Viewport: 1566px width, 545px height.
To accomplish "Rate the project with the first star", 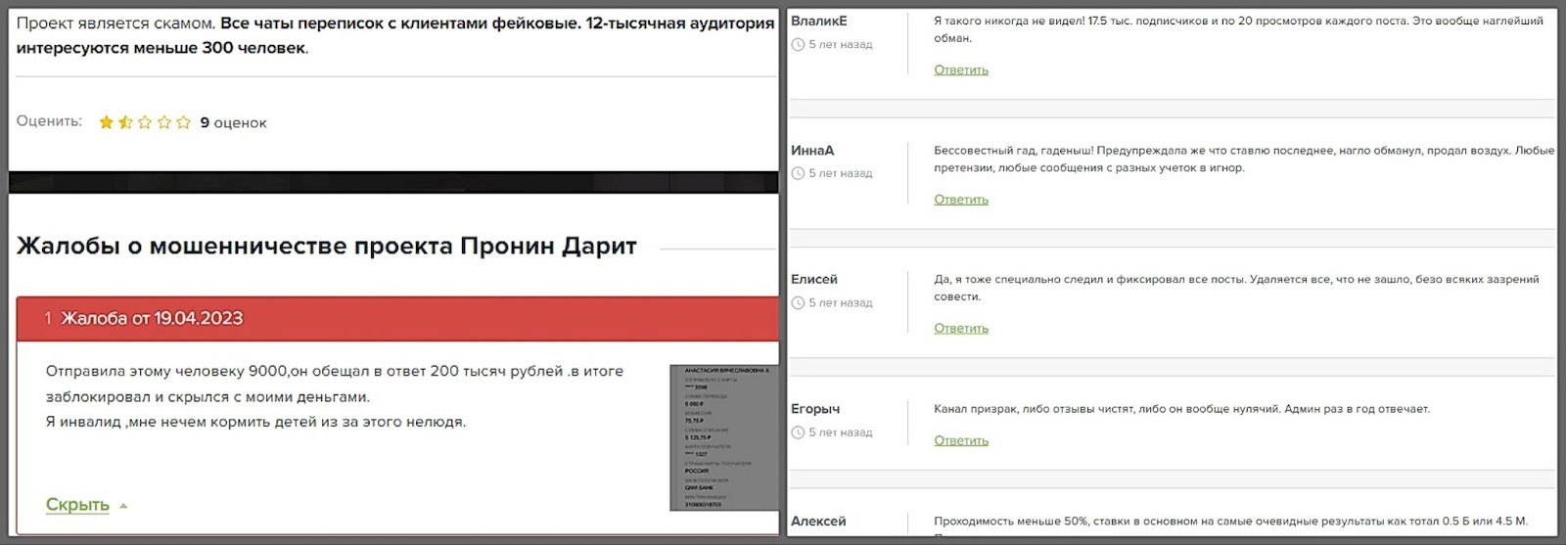I will [x=107, y=122].
